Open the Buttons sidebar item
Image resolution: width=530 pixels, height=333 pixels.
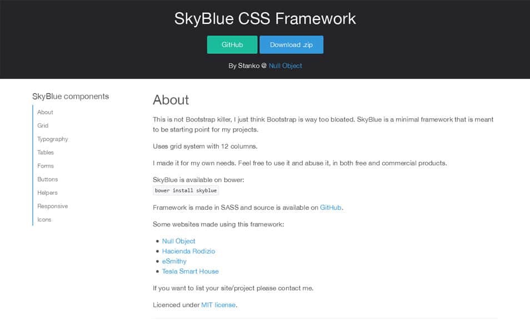pos(48,179)
